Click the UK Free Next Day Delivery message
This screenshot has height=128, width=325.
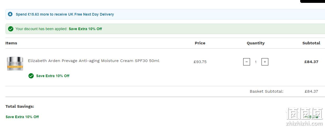click(x=65, y=14)
